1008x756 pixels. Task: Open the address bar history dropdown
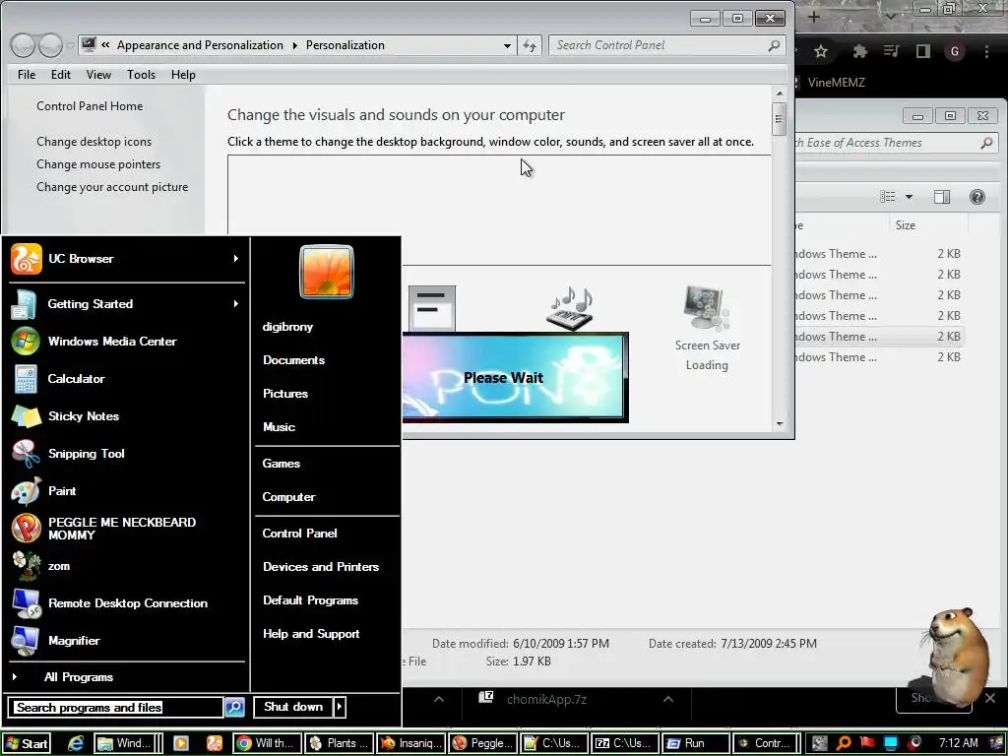pyautogui.click(x=507, y=45)
